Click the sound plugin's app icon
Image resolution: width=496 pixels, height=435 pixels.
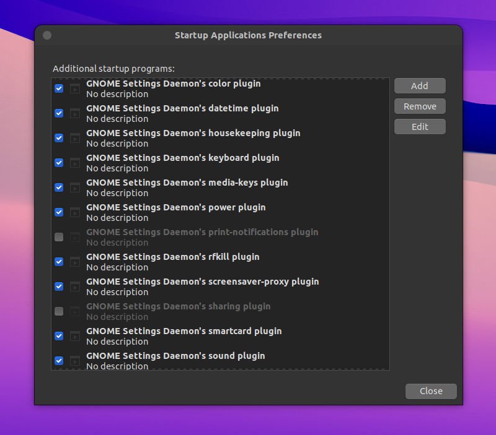(x=75, y=361)
